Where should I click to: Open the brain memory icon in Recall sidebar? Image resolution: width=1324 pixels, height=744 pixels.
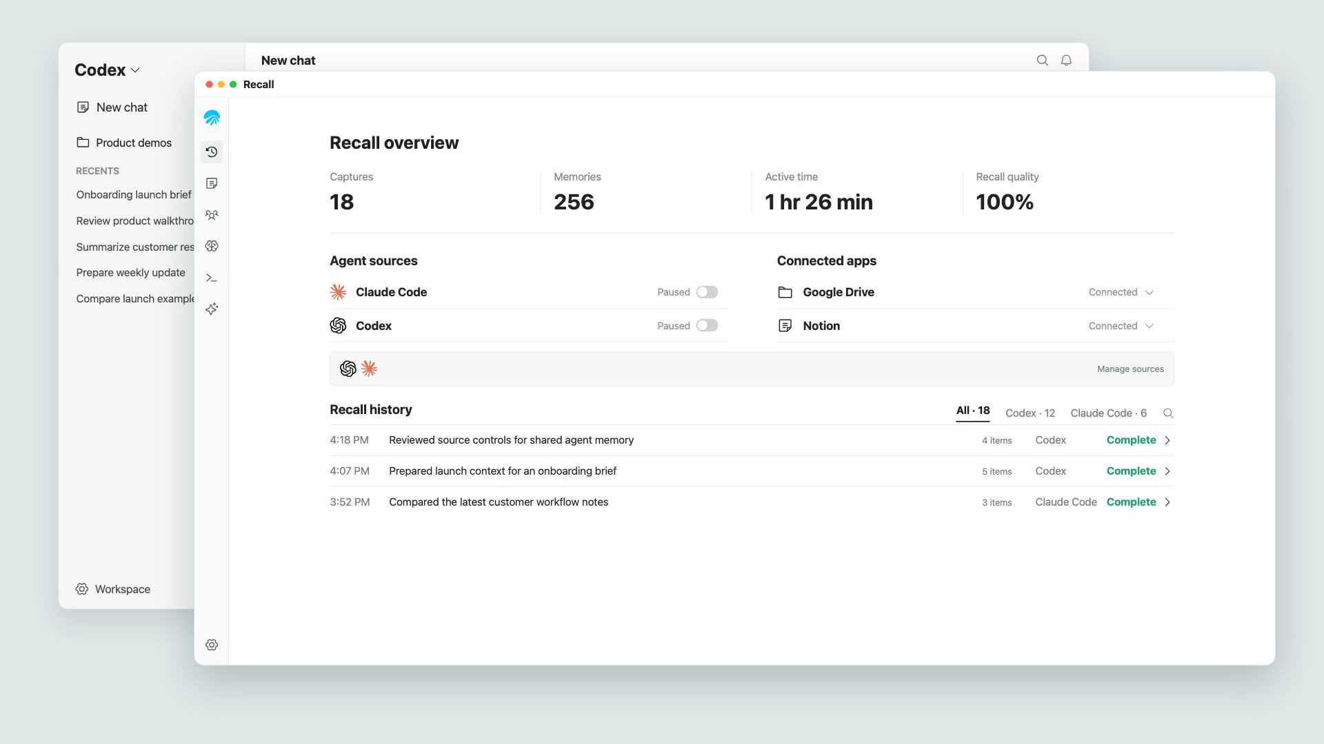(212, 246)
